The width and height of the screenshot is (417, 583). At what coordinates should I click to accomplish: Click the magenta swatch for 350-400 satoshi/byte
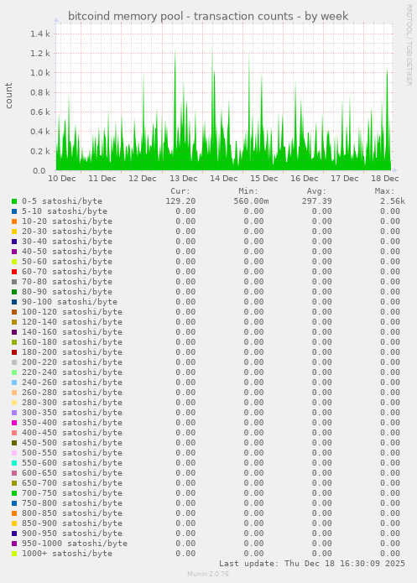[x=14, y=423]
